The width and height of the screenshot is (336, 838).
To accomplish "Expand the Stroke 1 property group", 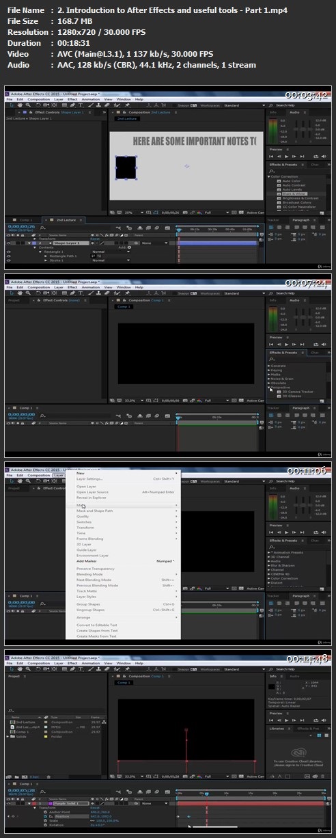I will coord(46,260).
